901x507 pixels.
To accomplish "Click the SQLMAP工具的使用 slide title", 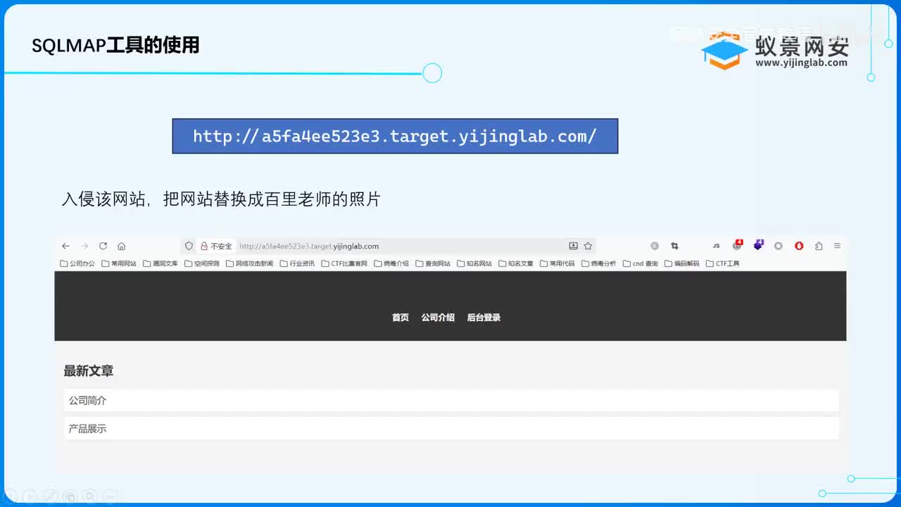I will tap(115, 46).
